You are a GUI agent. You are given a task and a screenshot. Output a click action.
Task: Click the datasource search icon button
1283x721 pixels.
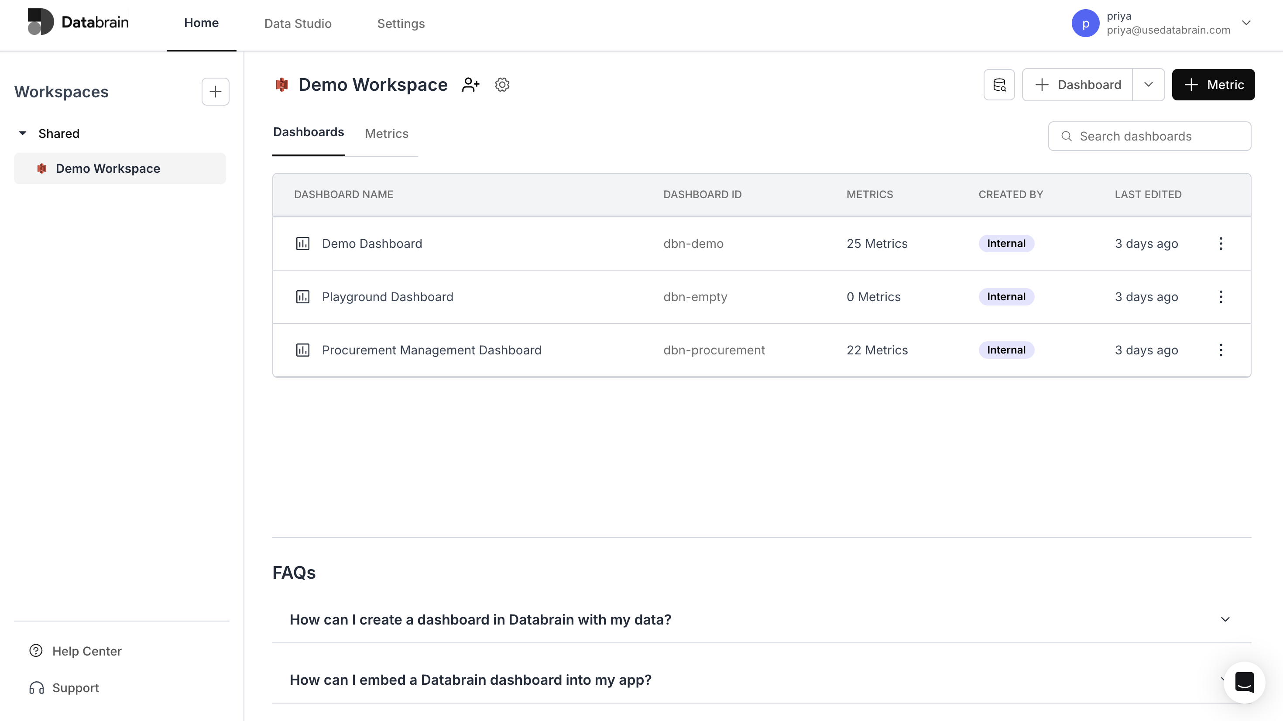999,85
